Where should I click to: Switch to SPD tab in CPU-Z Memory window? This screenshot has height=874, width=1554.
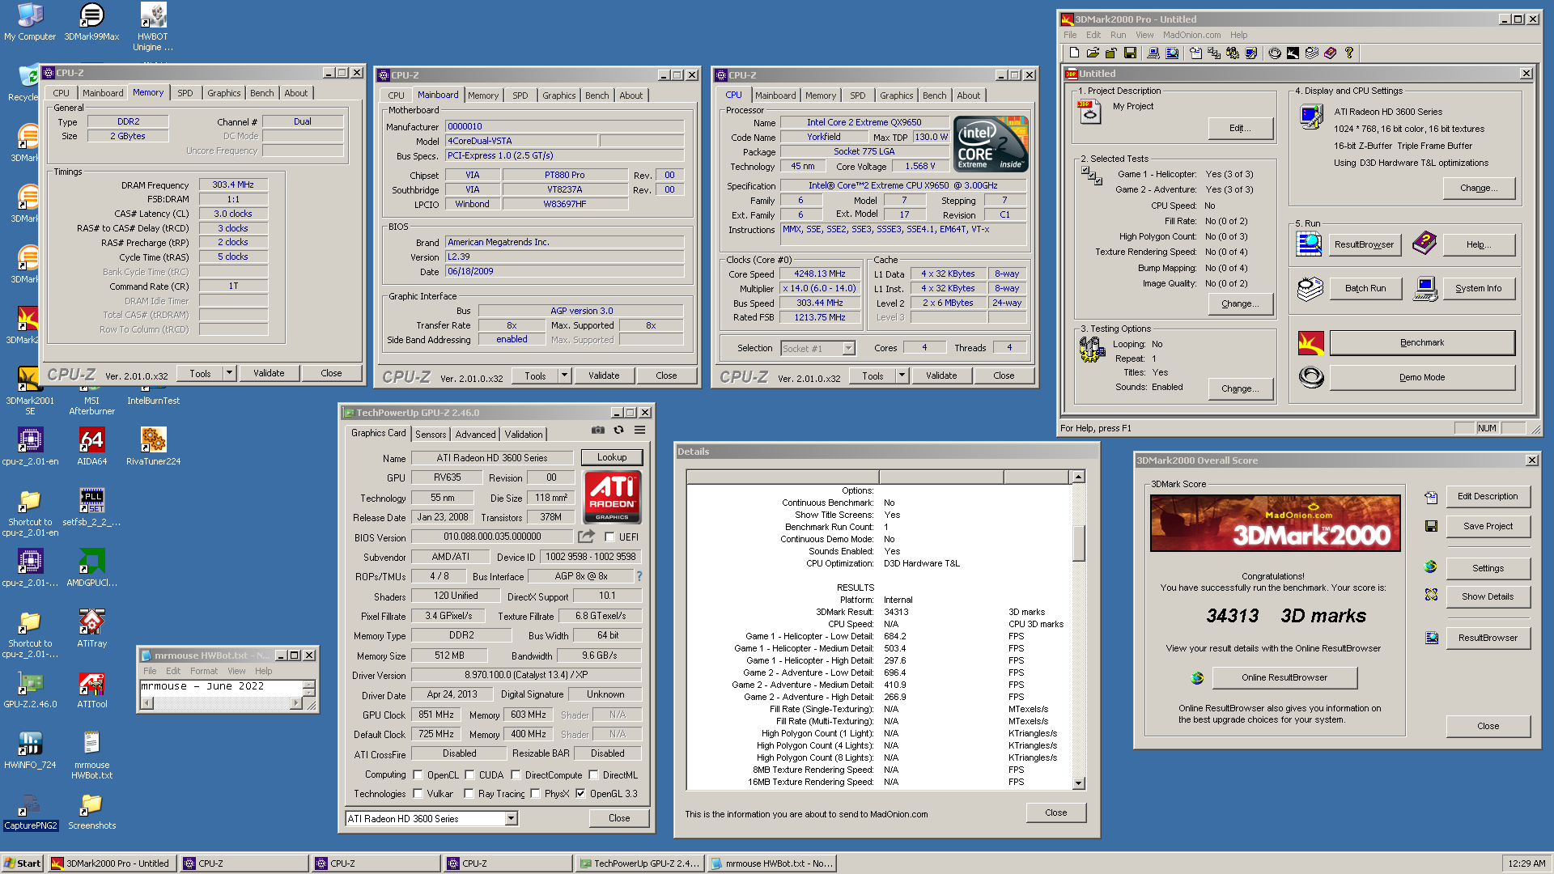click(185, 93)
